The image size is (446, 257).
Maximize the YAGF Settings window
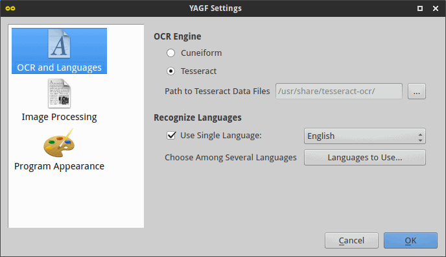420,8
